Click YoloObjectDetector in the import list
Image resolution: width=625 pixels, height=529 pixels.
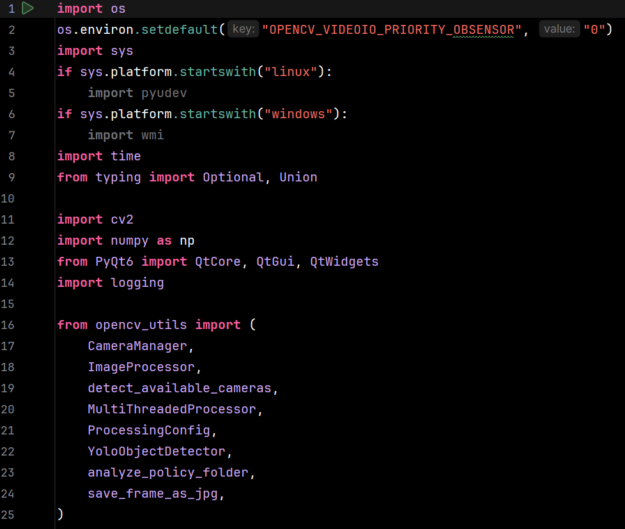point(157,451)
